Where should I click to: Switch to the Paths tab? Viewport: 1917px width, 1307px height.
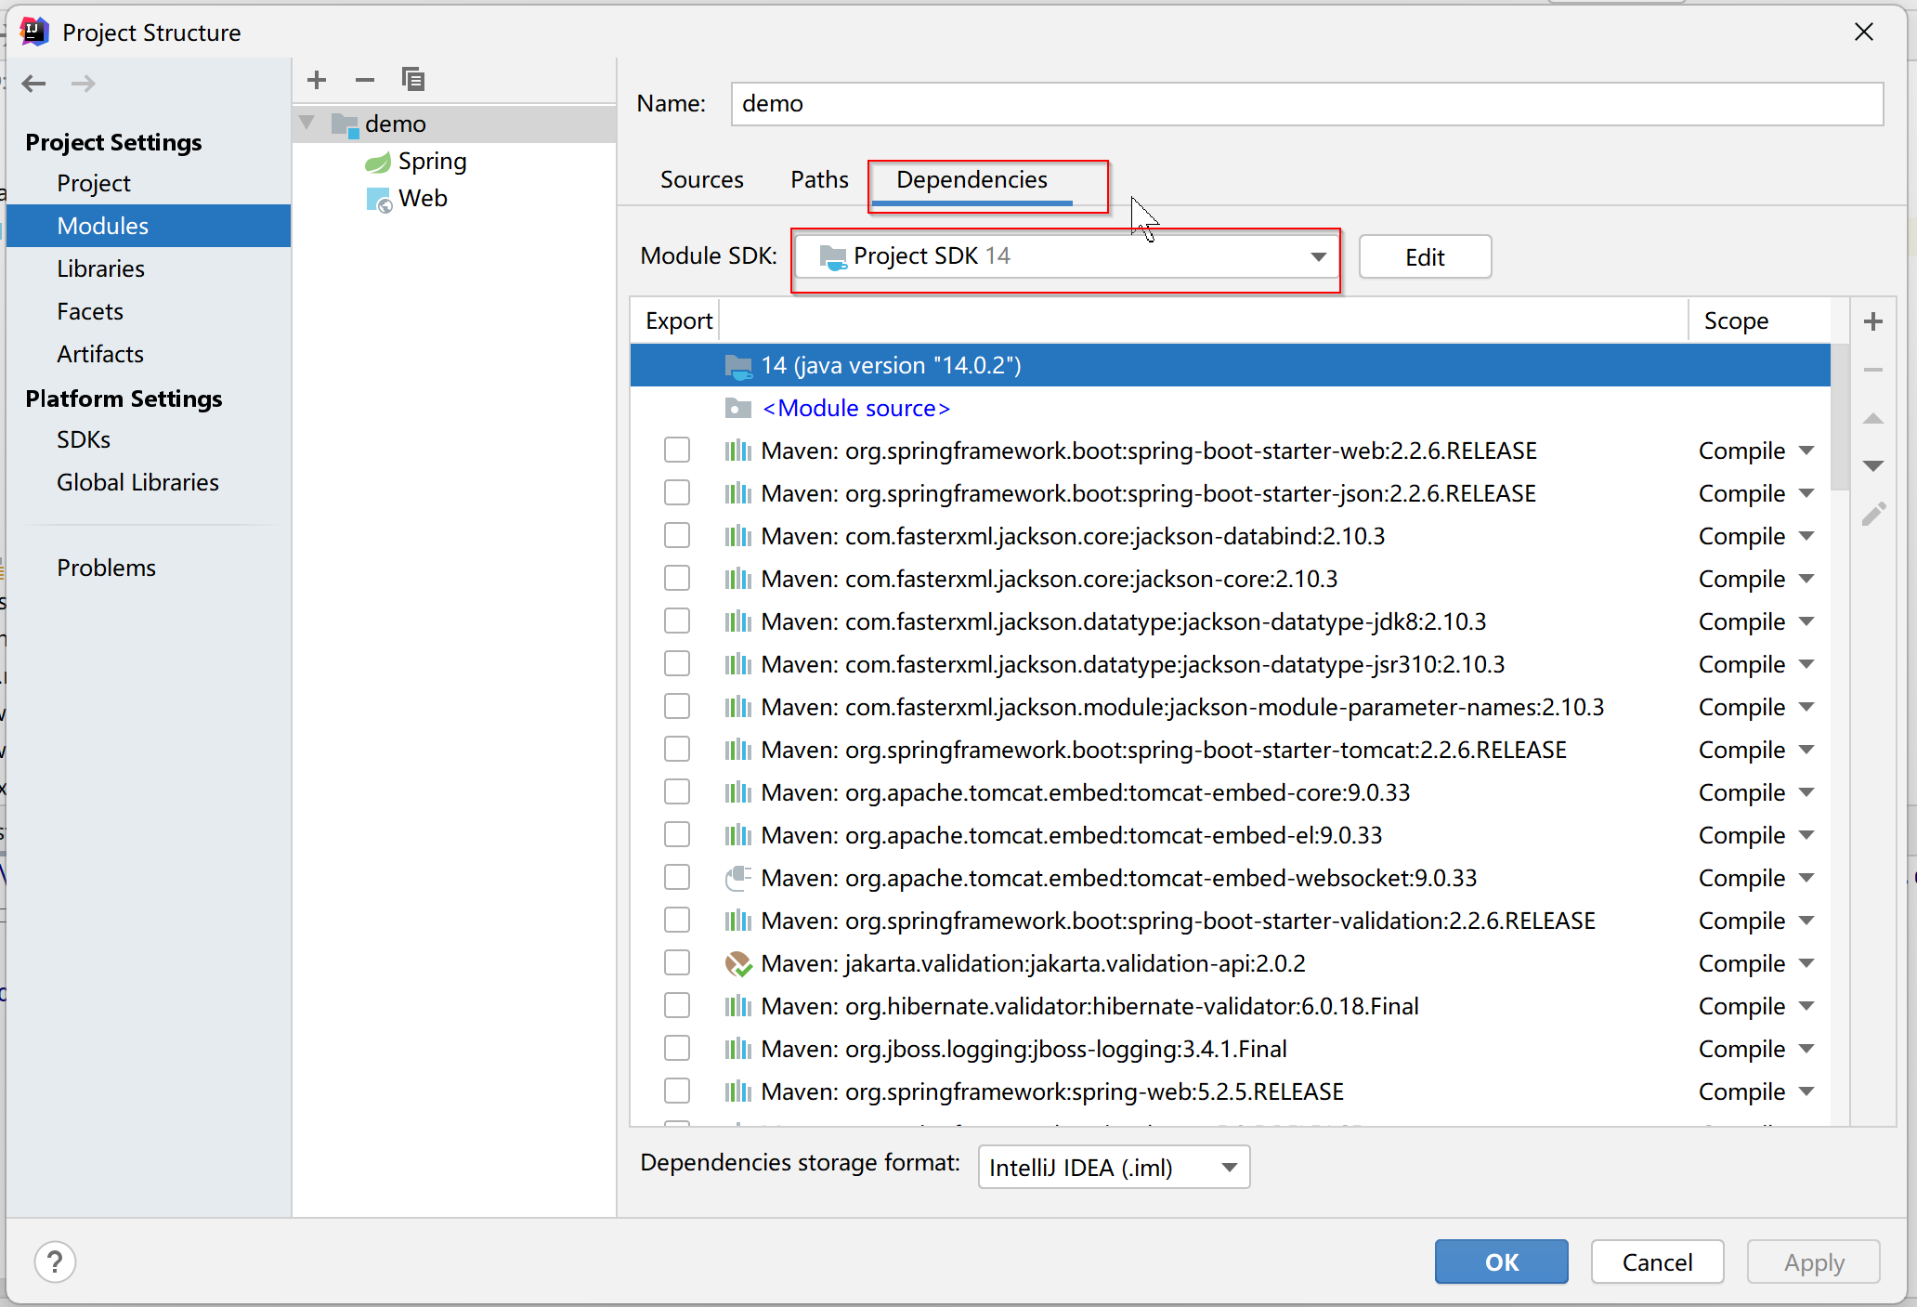[819, 180]
